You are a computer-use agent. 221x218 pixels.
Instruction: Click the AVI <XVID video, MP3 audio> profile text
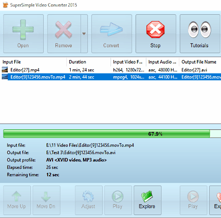(x=76, y=160)
